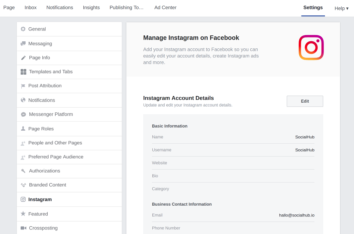
Task: Click the Messaging speech bubble icon
Action: click(x=23, y=44)
